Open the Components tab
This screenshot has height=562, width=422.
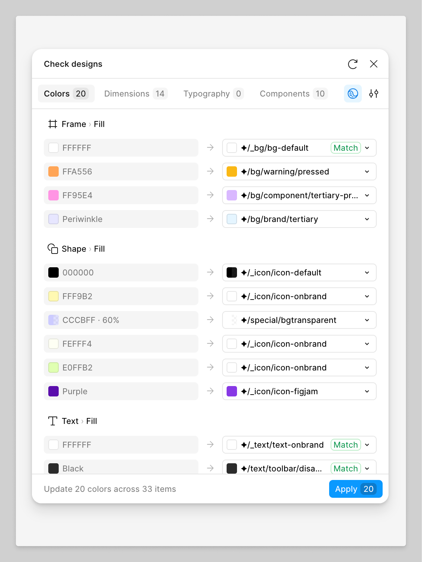click(x=293, y=94)
